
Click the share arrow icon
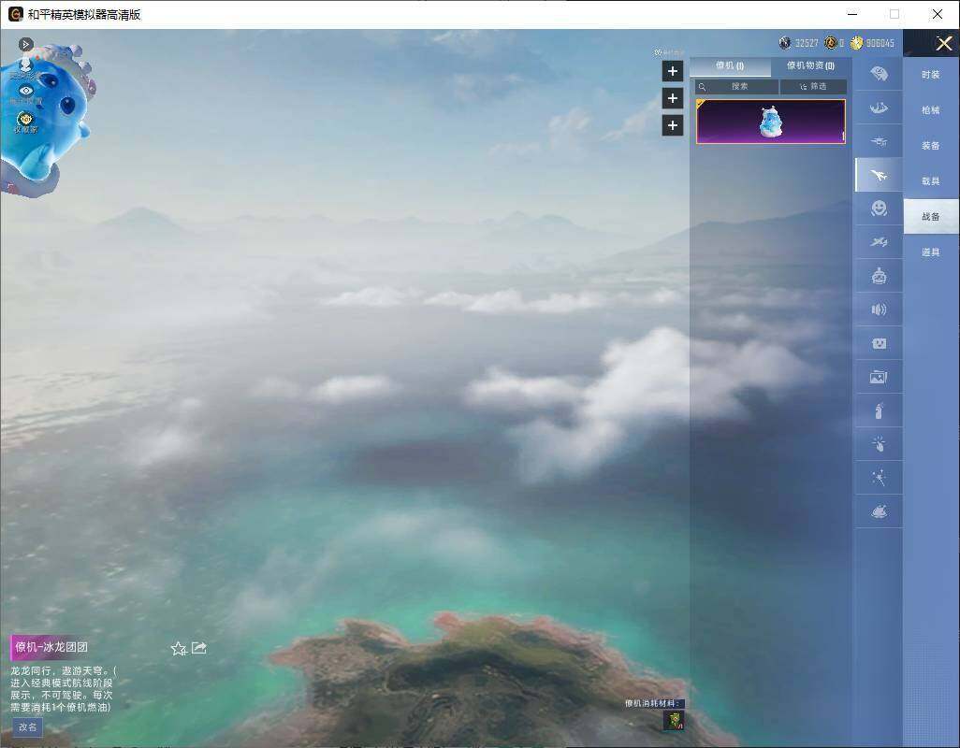[x=199, y=648]
